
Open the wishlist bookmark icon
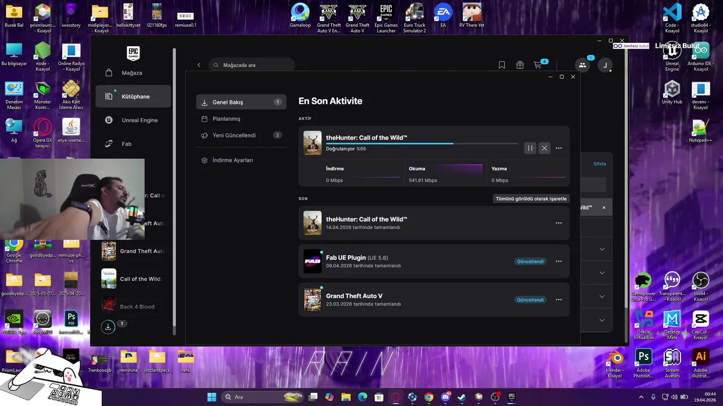[502, 65]
